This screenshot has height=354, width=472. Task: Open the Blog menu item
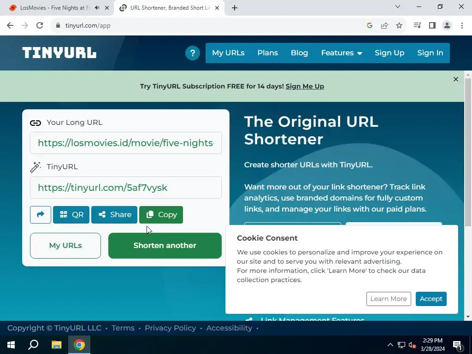[x=299, y=53]
